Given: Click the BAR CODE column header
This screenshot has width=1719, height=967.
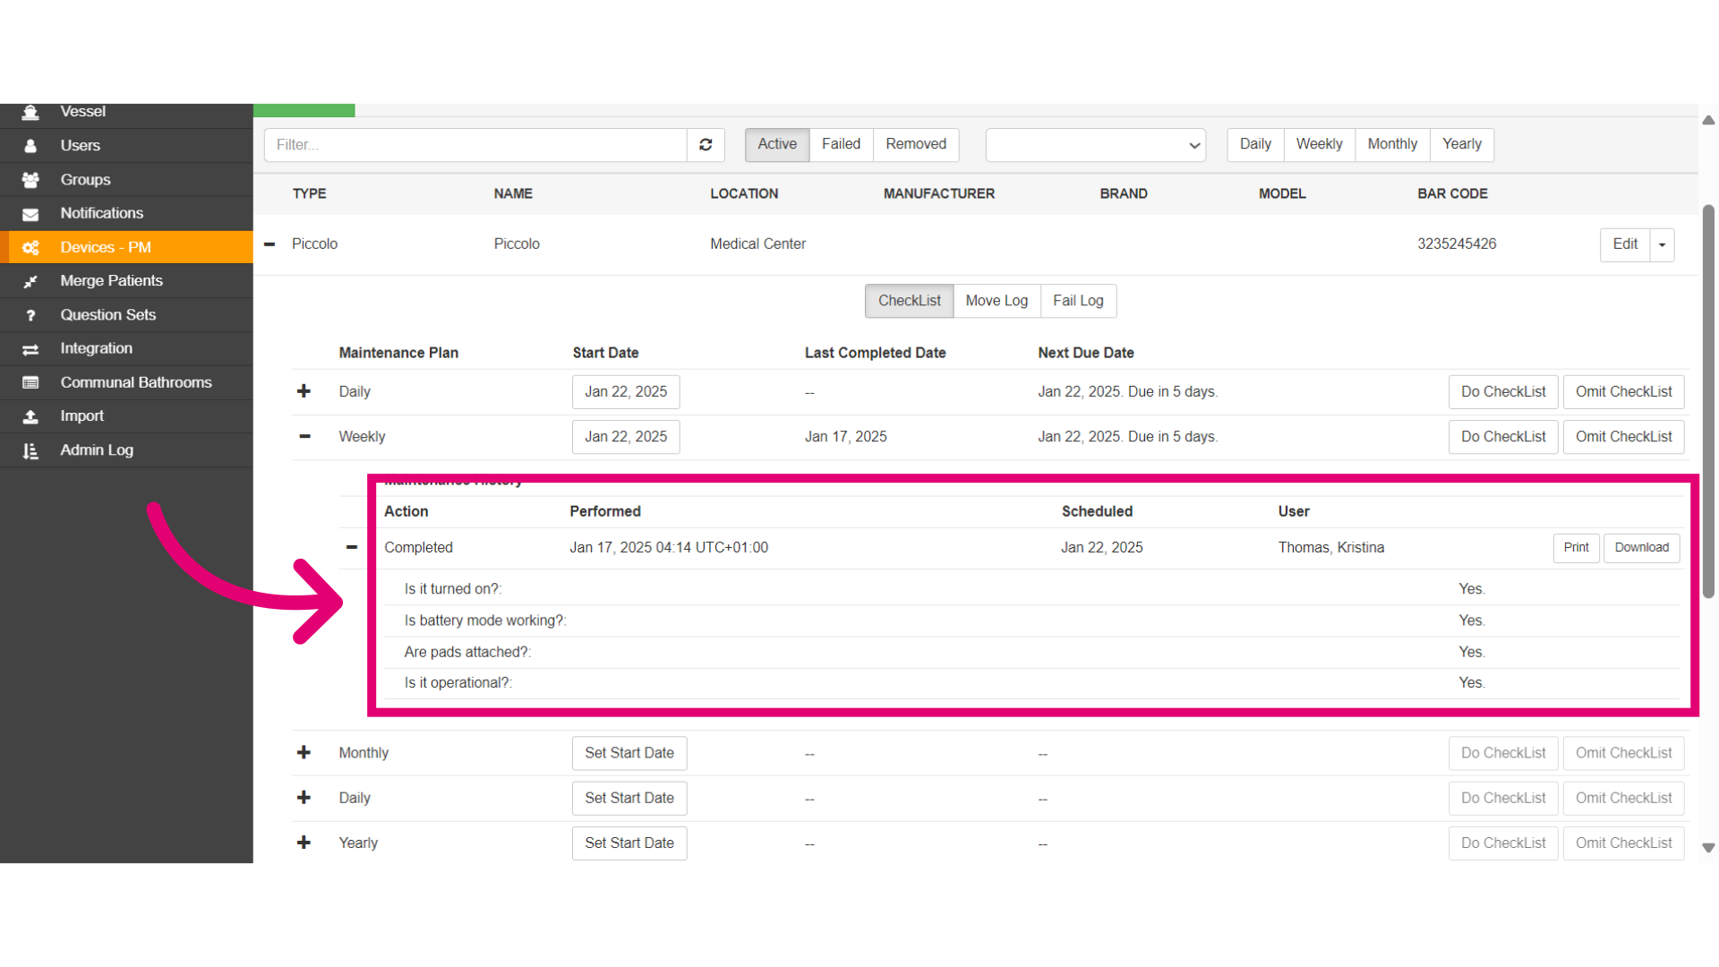Looking at the screenshot, I should [x=1452, y=193].
